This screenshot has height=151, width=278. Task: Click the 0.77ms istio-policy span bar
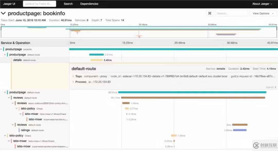127,108
